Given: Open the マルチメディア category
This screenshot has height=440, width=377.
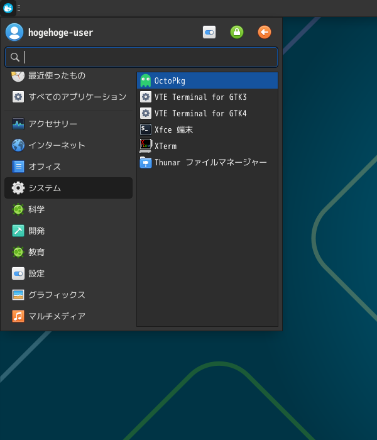Looking at the screenshot, I should (x=57, y=316).
